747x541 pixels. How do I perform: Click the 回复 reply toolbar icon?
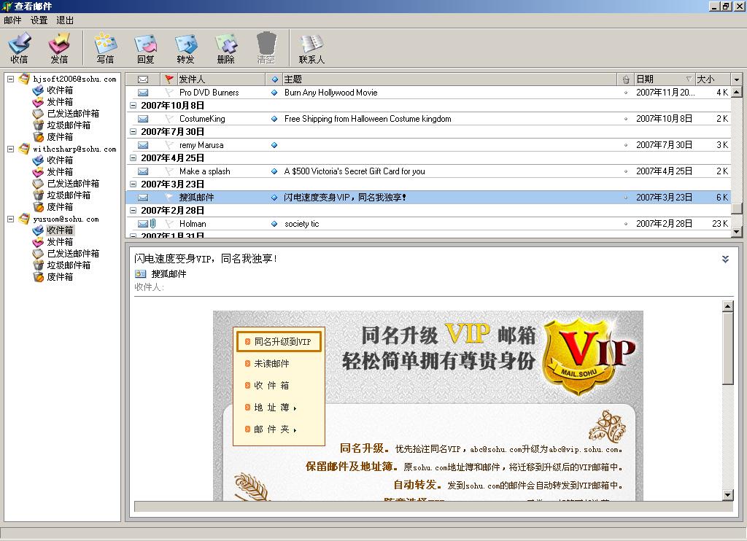click(x=145, y=47)
